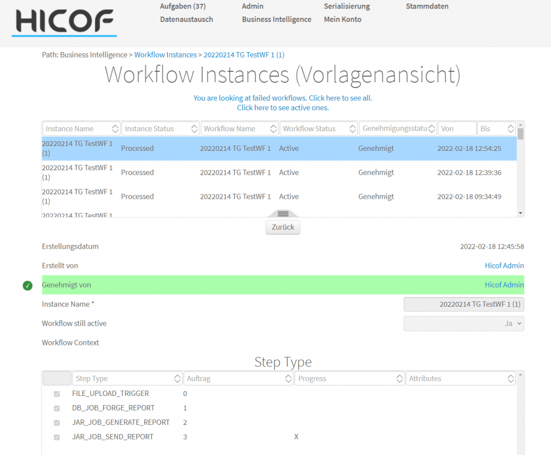The width and height of the screenshot is (551, 455).
Task: Open Admin menu
Action: point(253,6)
